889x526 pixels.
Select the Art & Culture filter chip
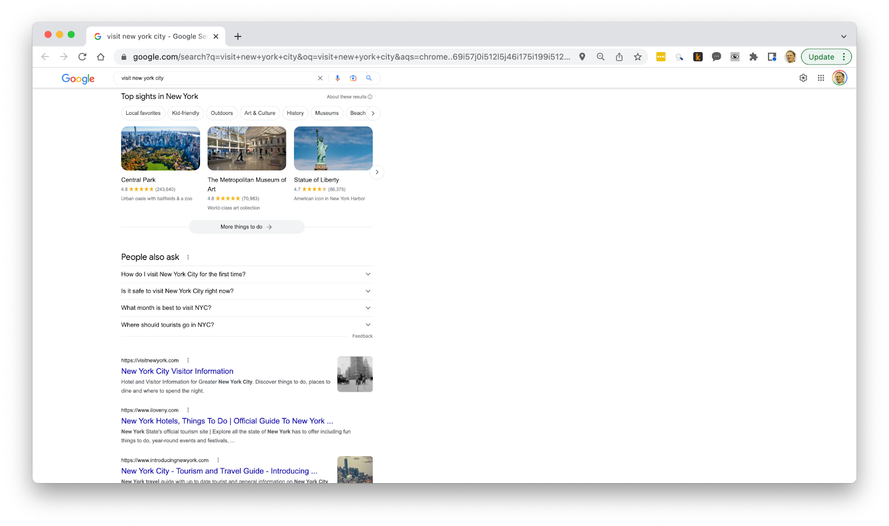[x=260, y=113]
